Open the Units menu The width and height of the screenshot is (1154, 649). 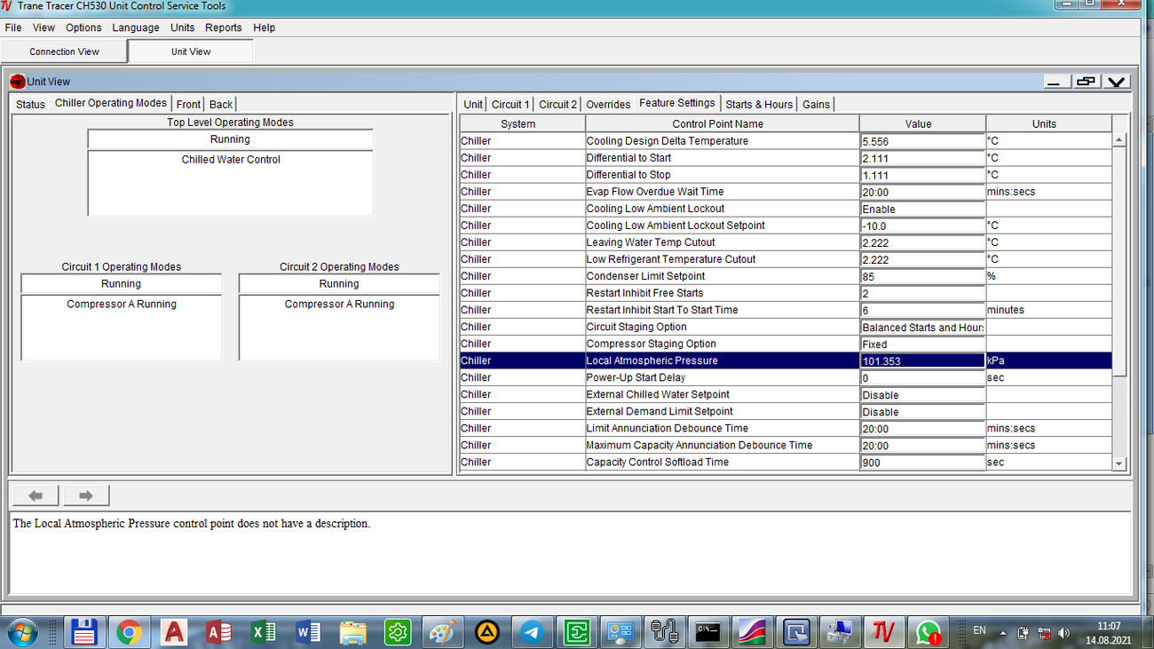pos(183,28)
